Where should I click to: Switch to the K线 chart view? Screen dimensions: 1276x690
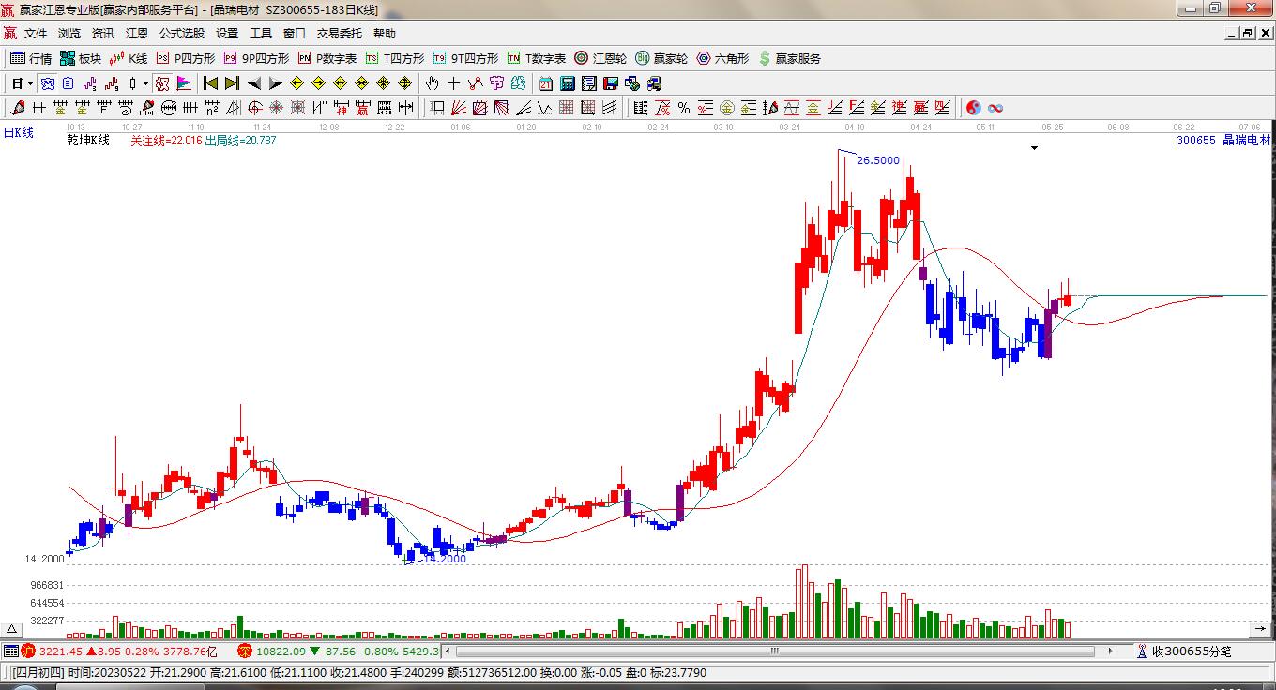tap(129, 58)
